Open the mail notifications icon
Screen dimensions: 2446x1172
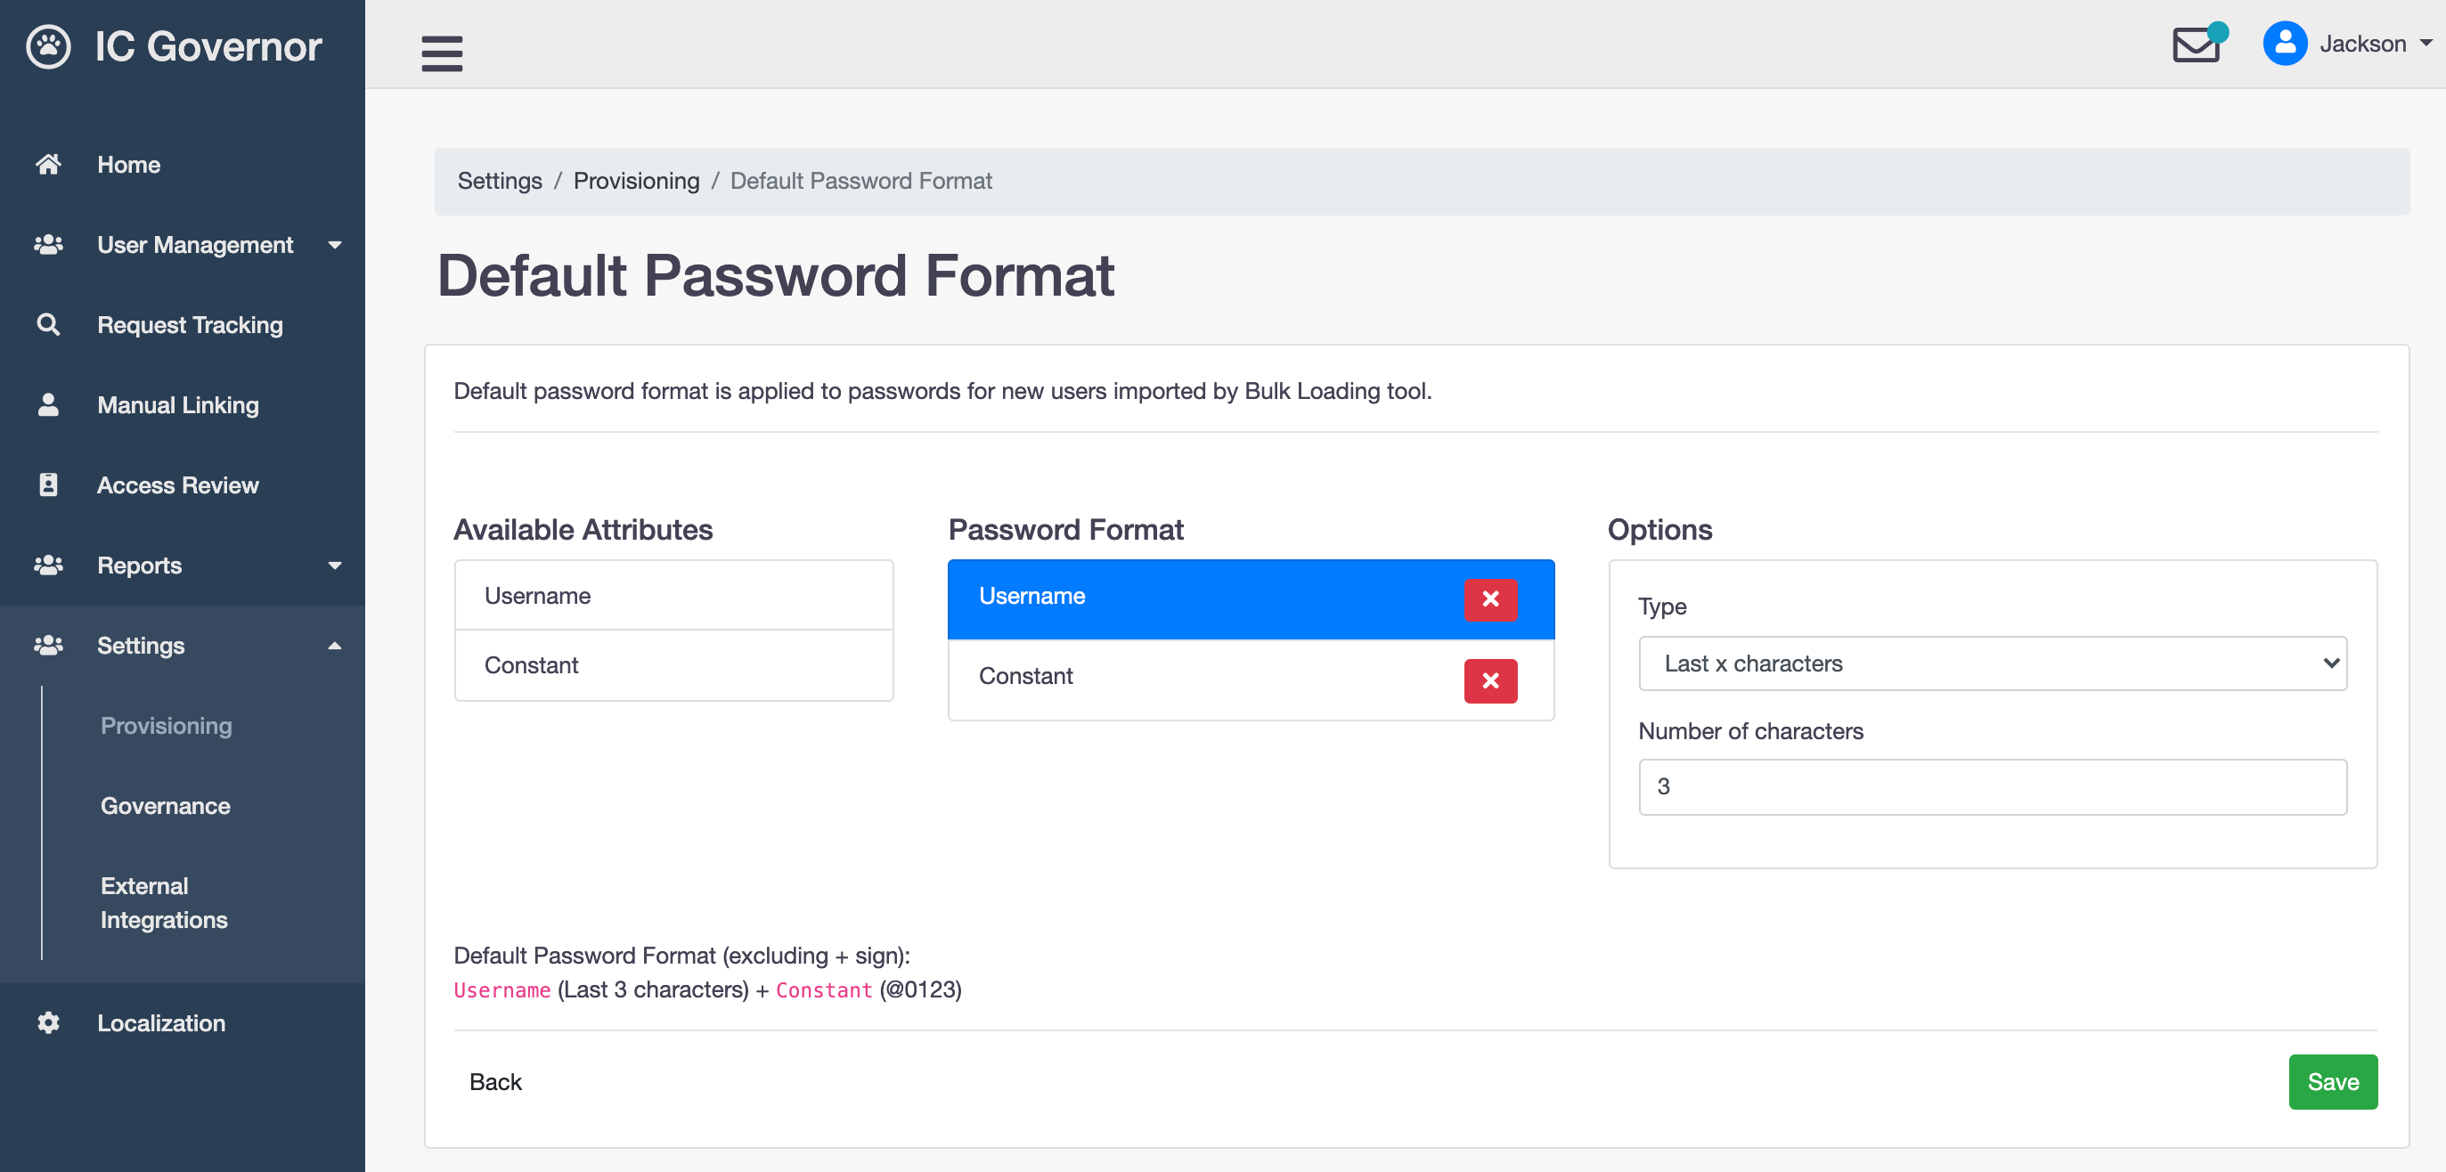[2196, 45]
